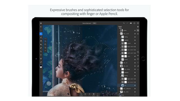Select the Eraser tool
Screen dimensions: 180x101
[x=41, y=41]
